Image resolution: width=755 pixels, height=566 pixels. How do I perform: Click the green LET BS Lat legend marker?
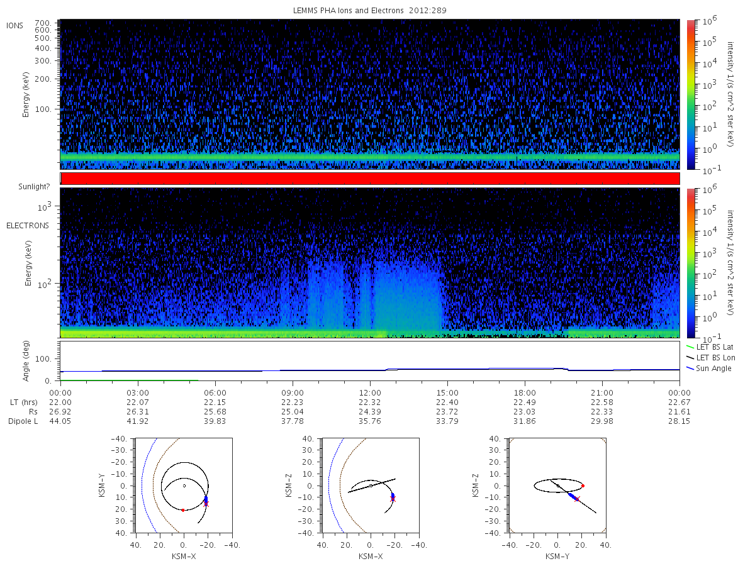[690, 347]
